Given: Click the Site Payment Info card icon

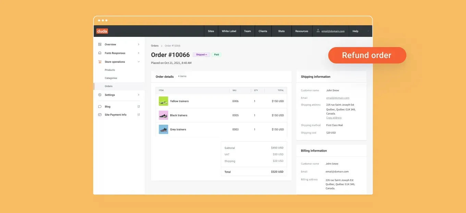Looking at the screenshot, I should click(x=100, y=115).
